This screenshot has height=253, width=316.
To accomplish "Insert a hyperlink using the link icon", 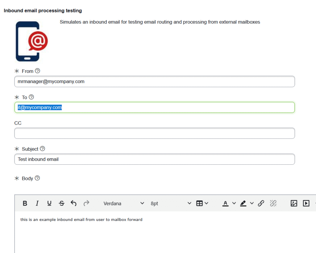I will click(261, 203).
